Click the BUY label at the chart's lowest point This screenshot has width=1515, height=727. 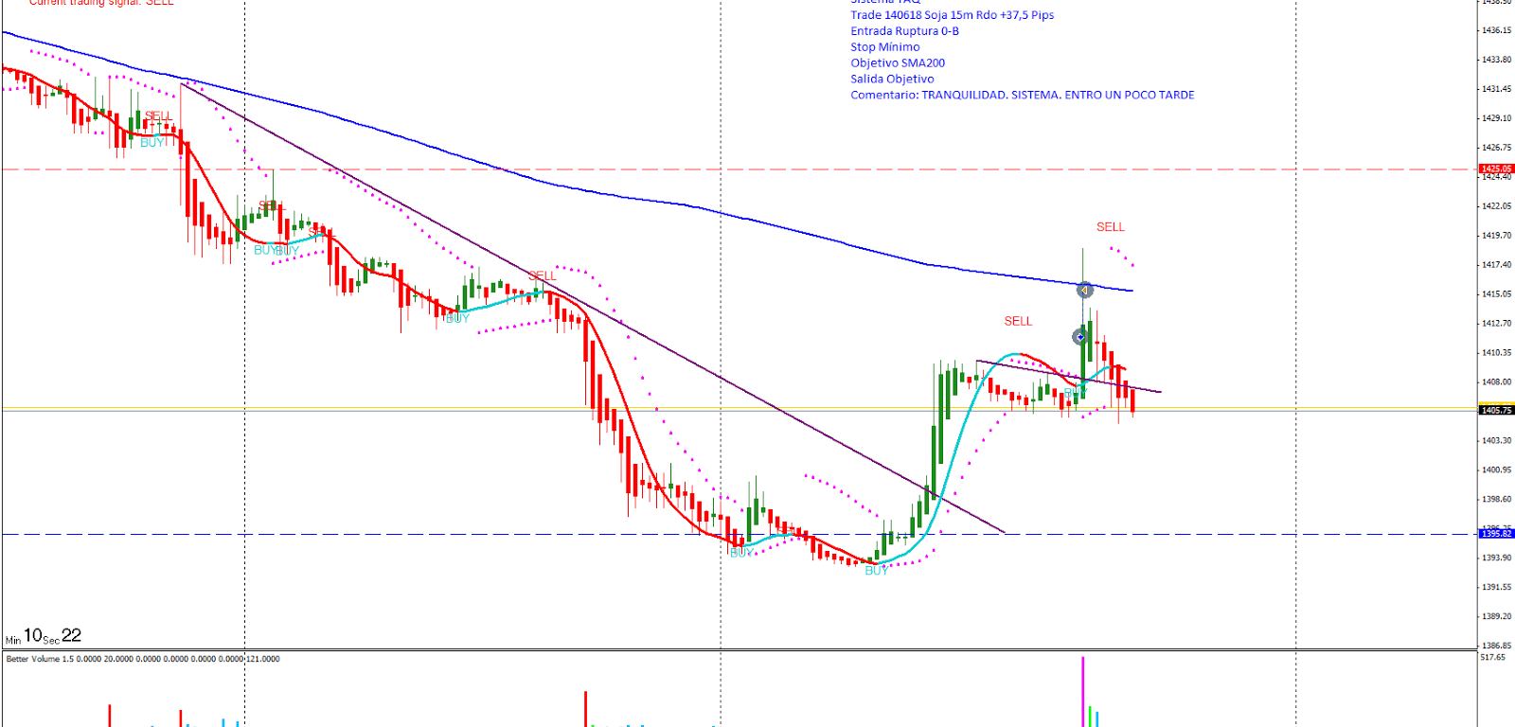877,571
